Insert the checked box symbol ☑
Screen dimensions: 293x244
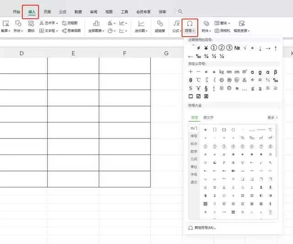198,96
